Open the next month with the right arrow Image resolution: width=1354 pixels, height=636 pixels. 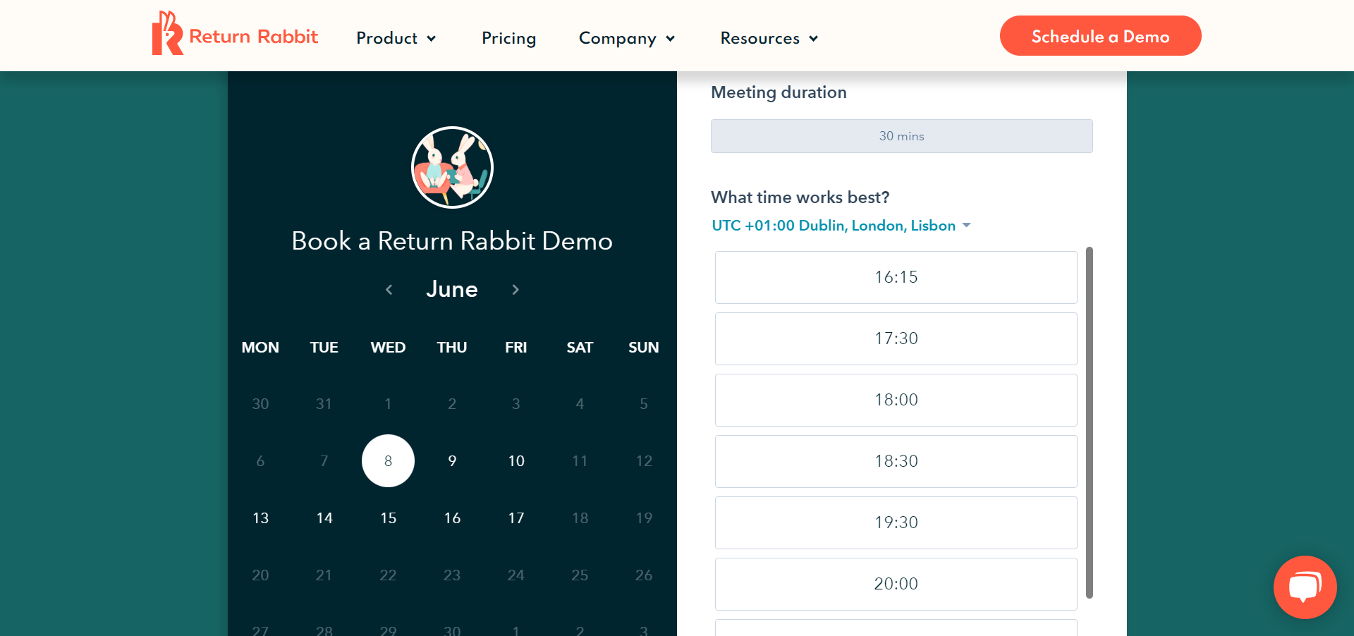click(x=516, y=289)
